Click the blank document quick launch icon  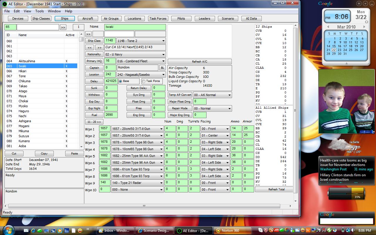point(73,231)
